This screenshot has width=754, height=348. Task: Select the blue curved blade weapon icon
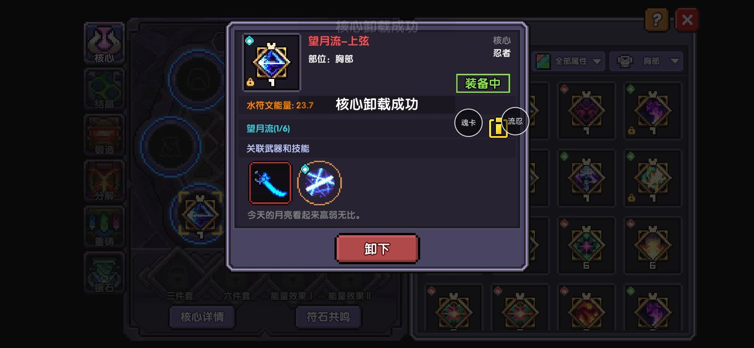point(270,183)
